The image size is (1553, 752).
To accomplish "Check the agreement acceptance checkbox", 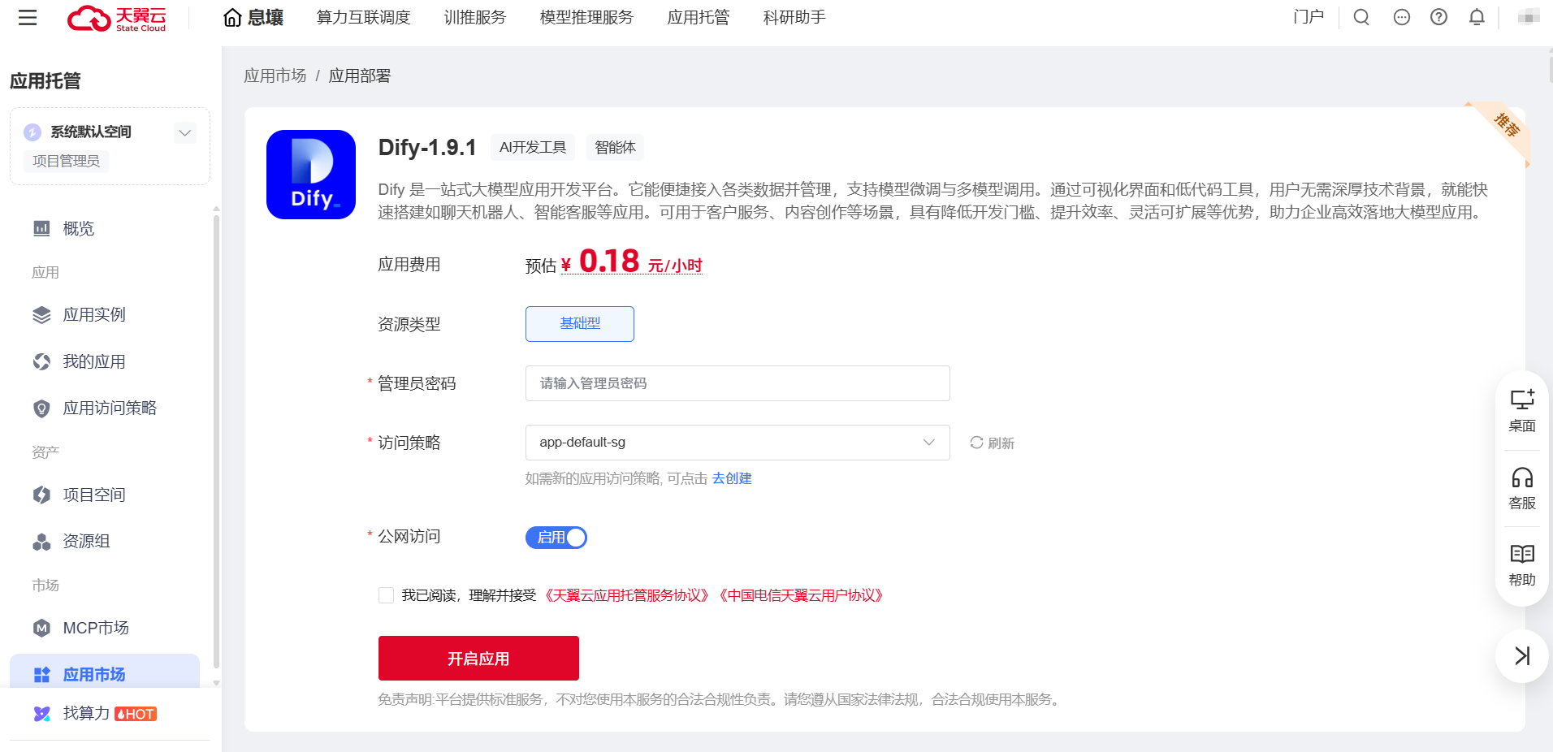I will 387,595.
